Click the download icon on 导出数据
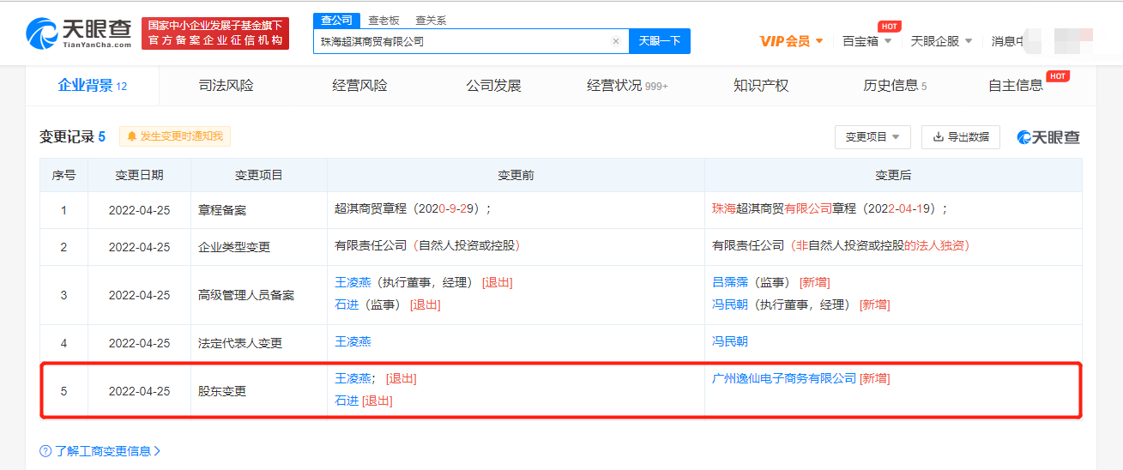This screenshot has width=1123, height=470. (x=939, y=136)
